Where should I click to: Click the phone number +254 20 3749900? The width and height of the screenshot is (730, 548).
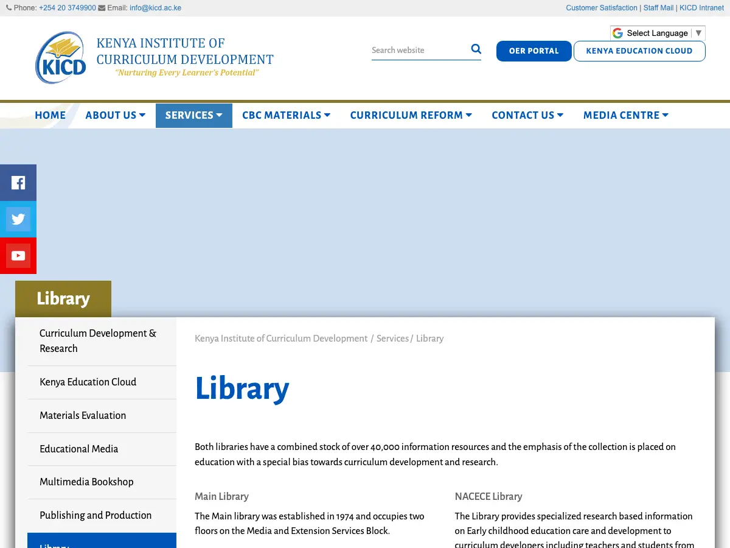(68, 8)
